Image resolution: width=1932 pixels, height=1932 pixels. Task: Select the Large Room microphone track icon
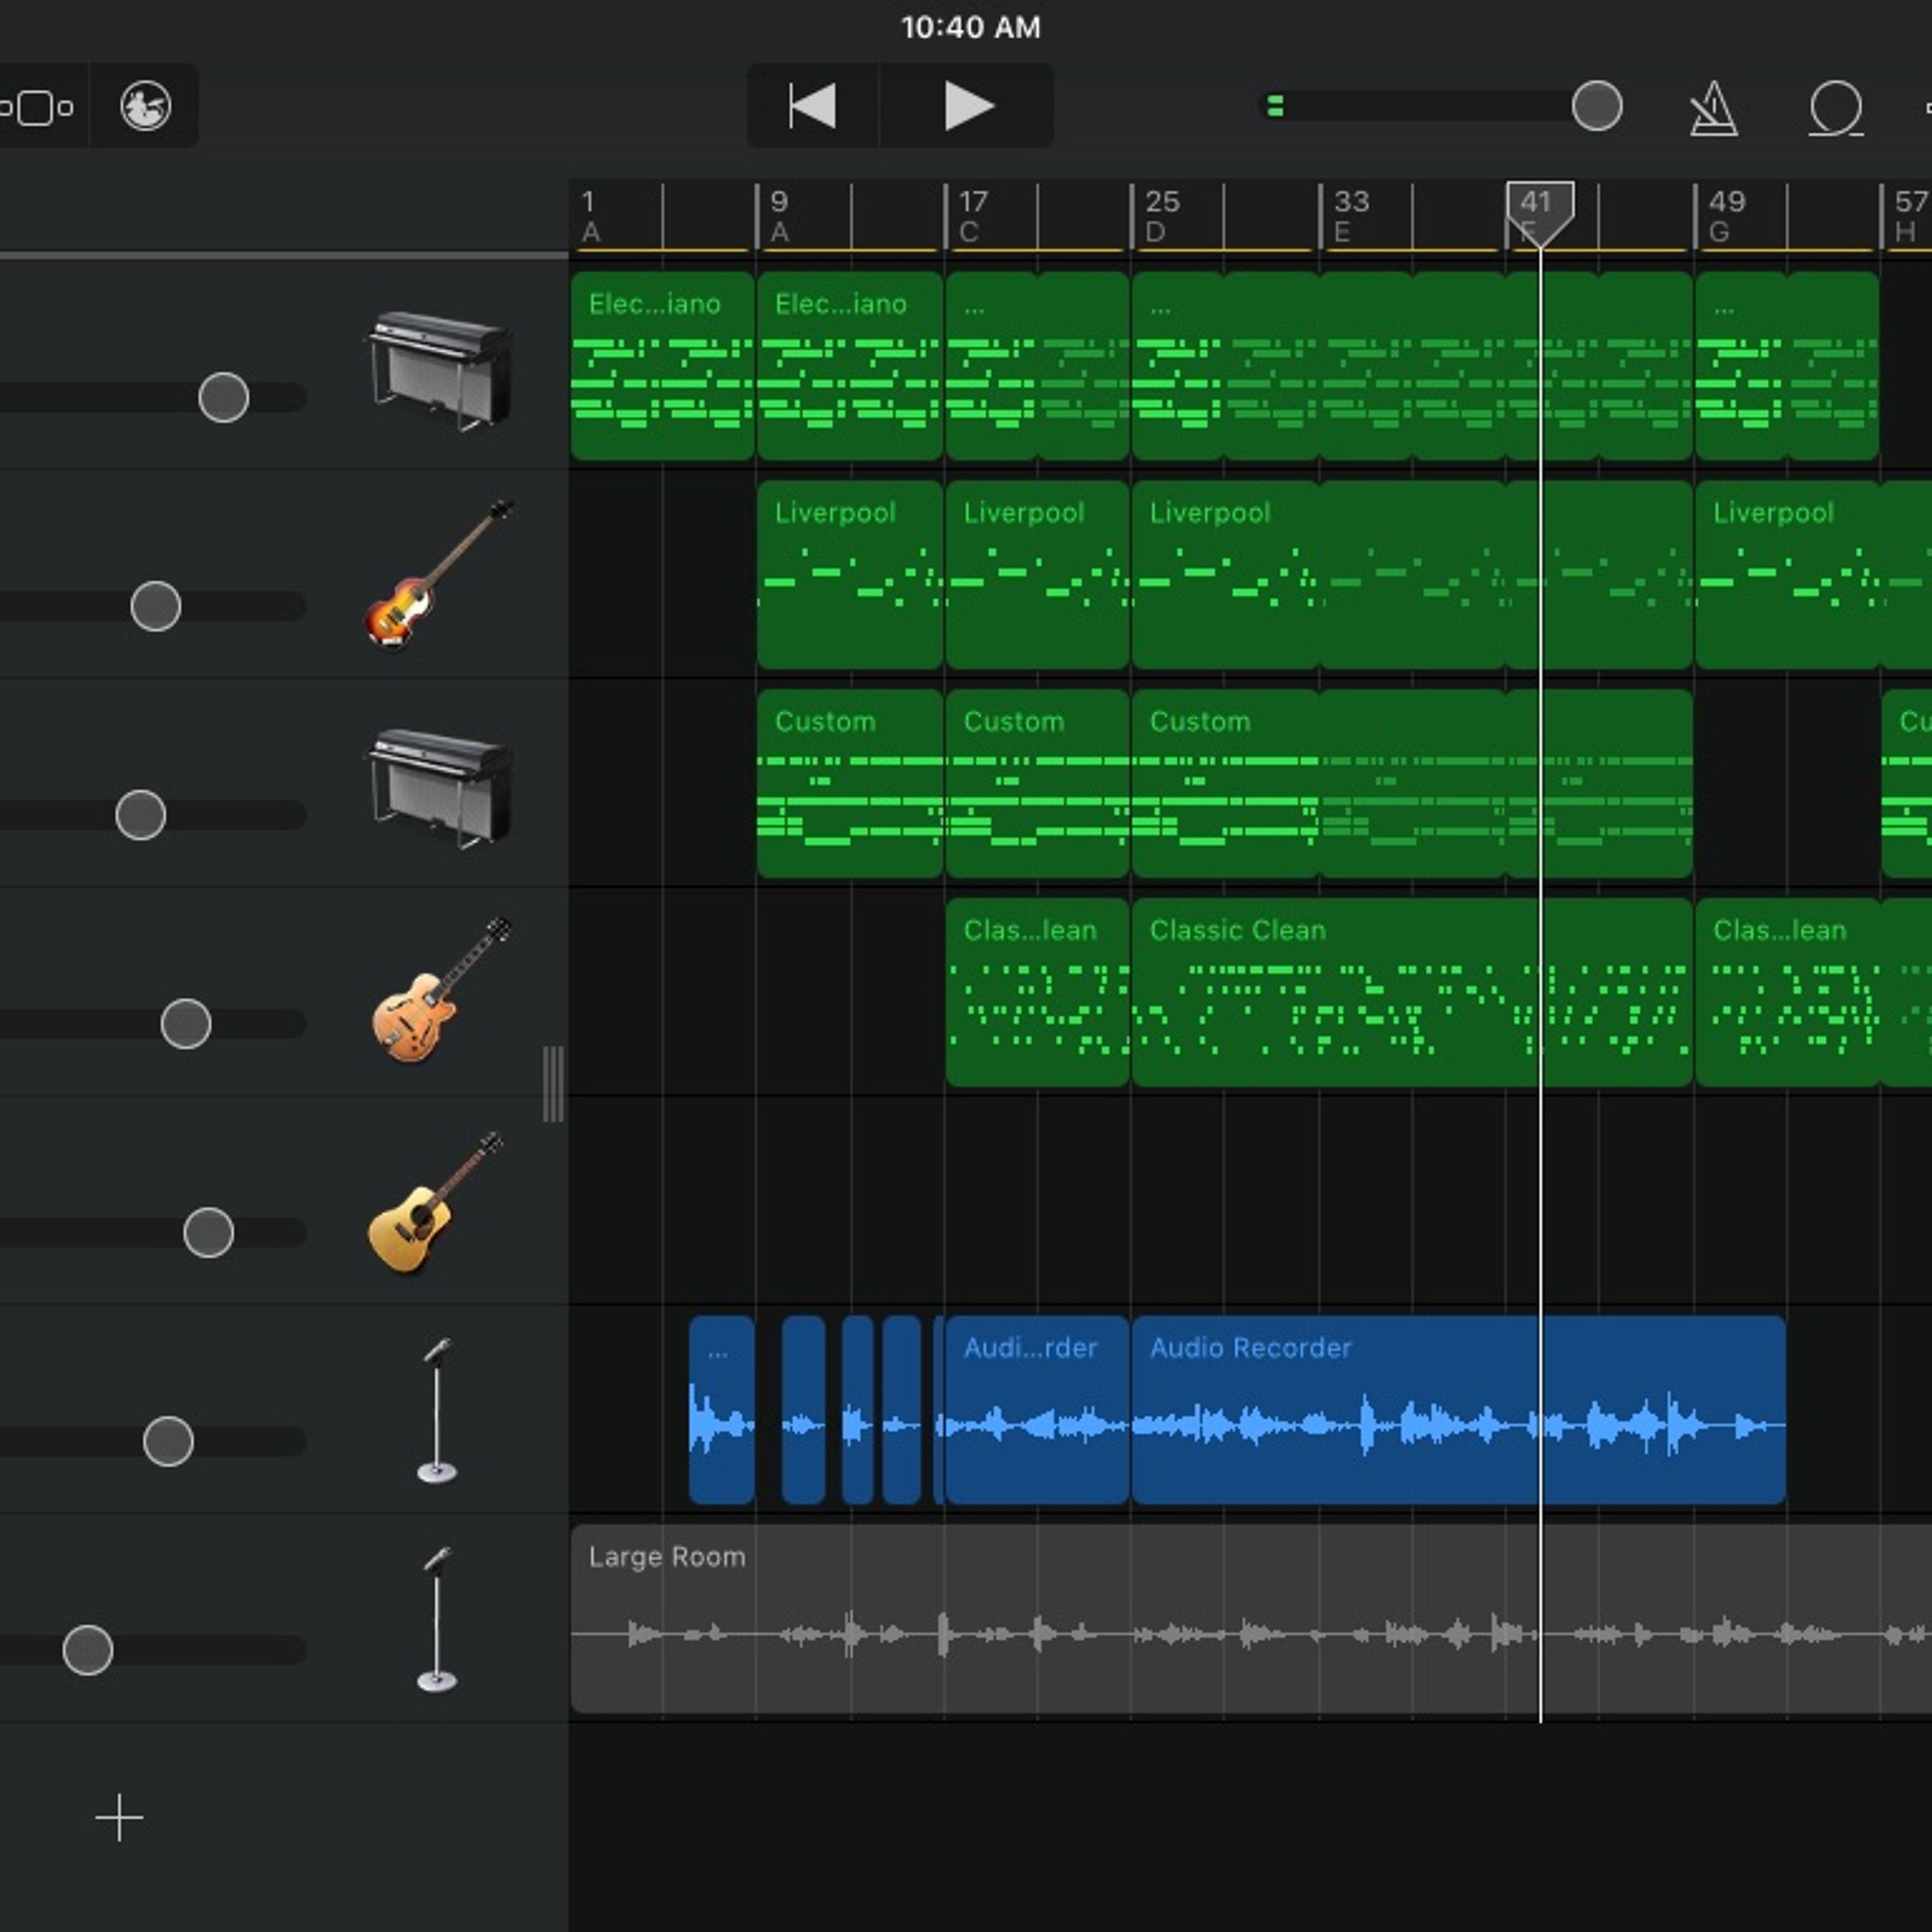437,1619
